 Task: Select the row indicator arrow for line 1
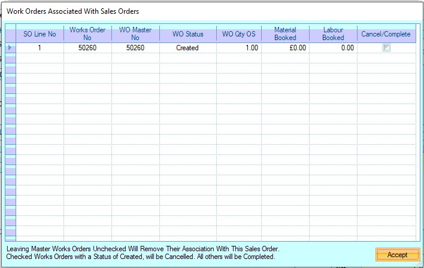[x=10, y=48]
